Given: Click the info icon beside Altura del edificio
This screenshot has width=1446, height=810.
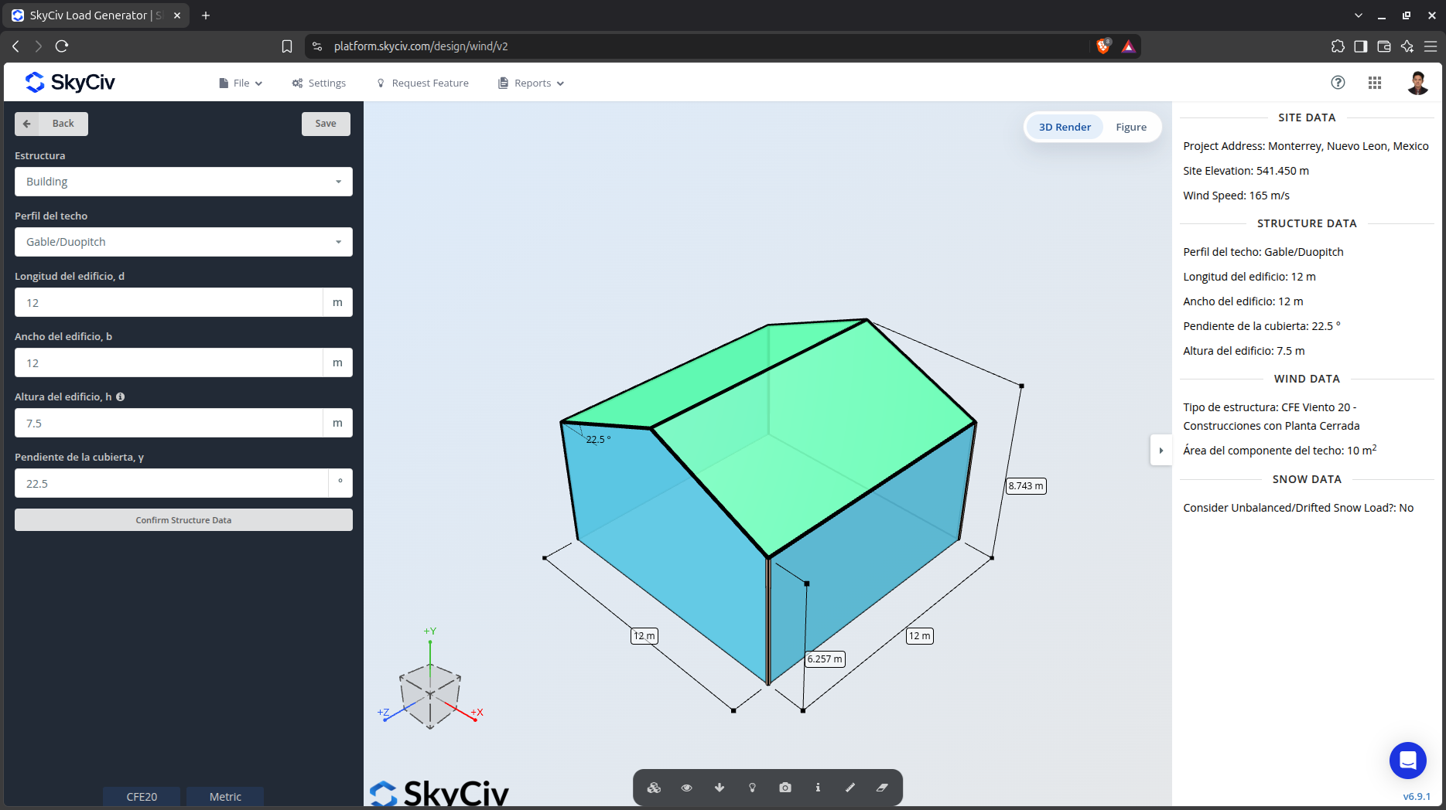Looking at the screenshot, I should click(121, 396).
